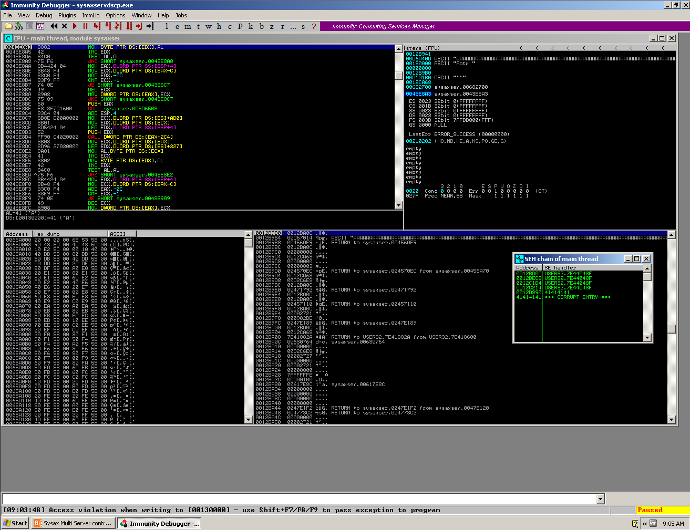The height and width of the screenshot is (530, 690).
Task: Click the Close program X icon
Action: tap(64, 26)
